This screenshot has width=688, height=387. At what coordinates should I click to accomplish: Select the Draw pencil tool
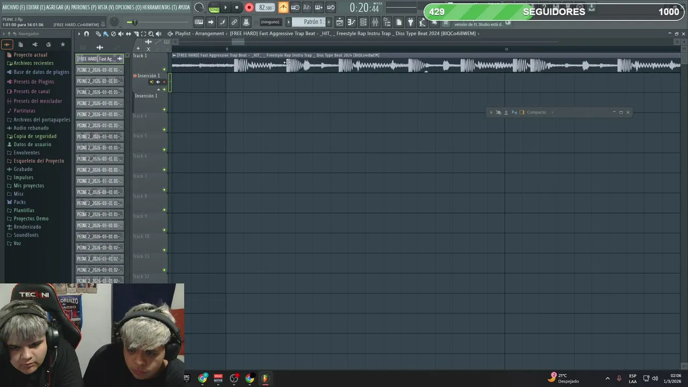click(98, 34)
